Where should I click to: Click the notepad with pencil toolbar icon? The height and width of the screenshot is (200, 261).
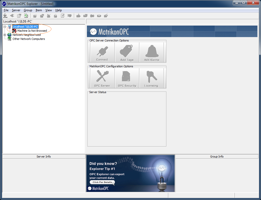coord(62,16)
